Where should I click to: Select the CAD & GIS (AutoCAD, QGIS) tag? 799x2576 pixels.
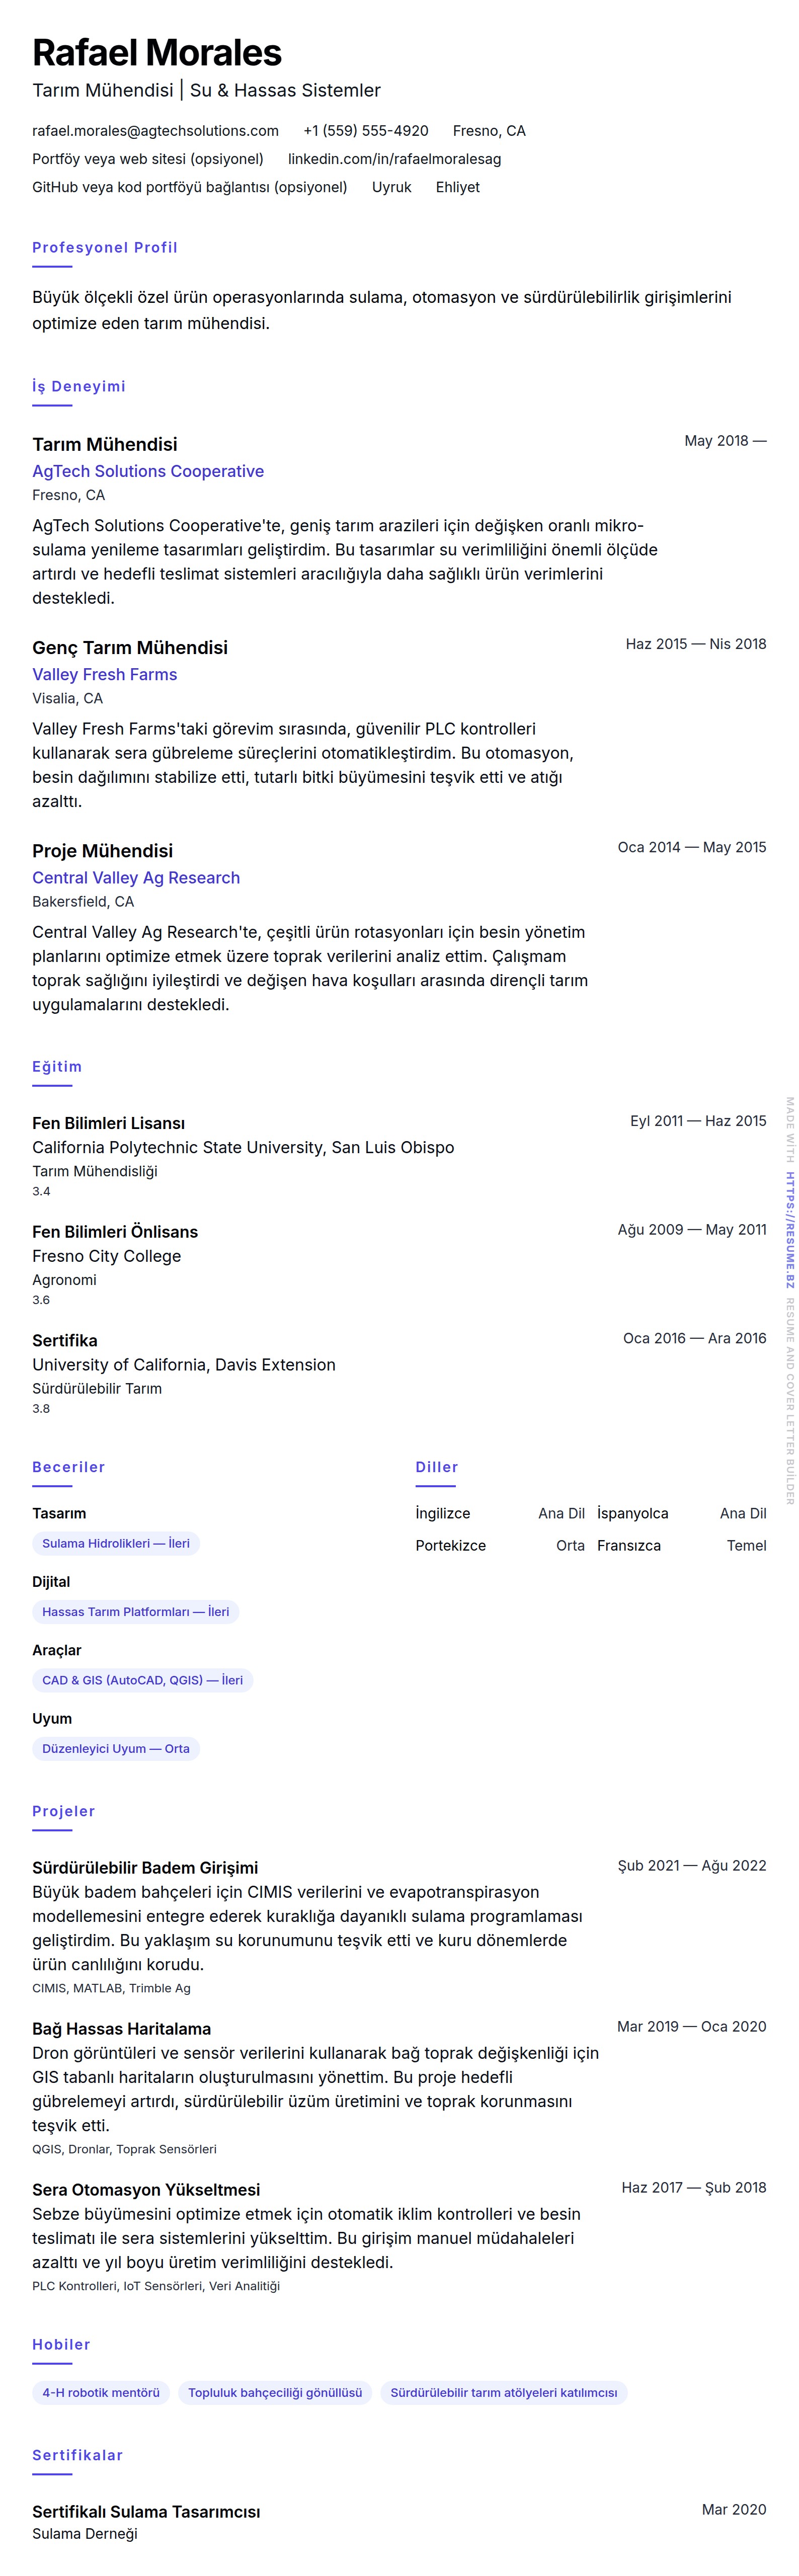[x=142, y=1680]
